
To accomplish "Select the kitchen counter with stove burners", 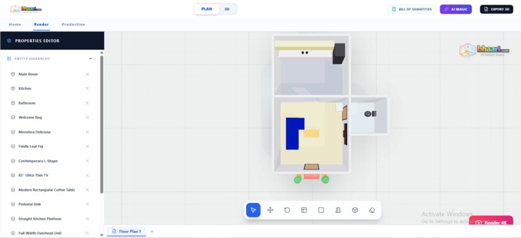I will click(306, 54).
